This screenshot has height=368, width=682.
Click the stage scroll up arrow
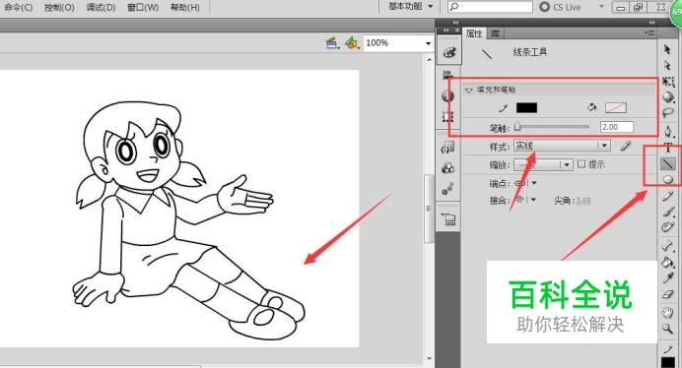coord(429,59)
